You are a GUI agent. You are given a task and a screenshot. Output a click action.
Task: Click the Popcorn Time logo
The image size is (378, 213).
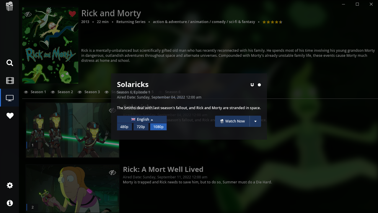[x=9, y=6]
